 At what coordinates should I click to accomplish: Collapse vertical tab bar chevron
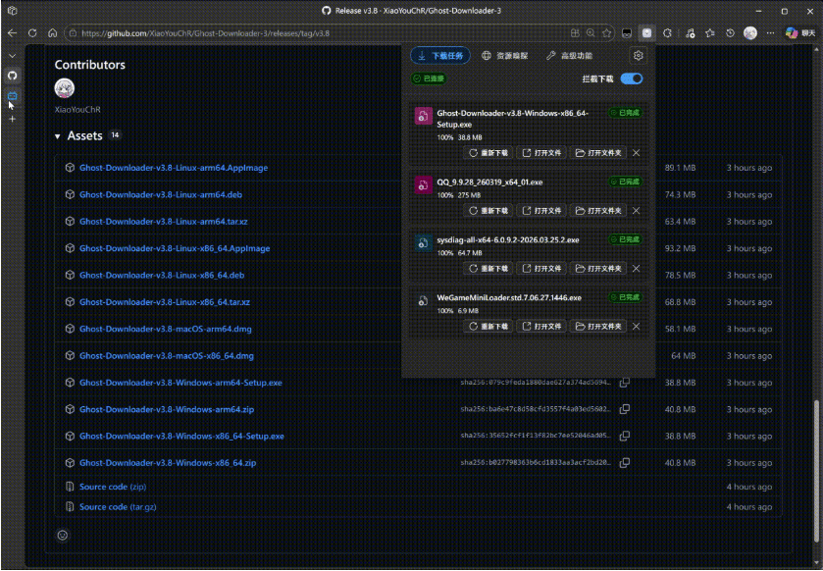pyautogui.click(x=12, y=56)
